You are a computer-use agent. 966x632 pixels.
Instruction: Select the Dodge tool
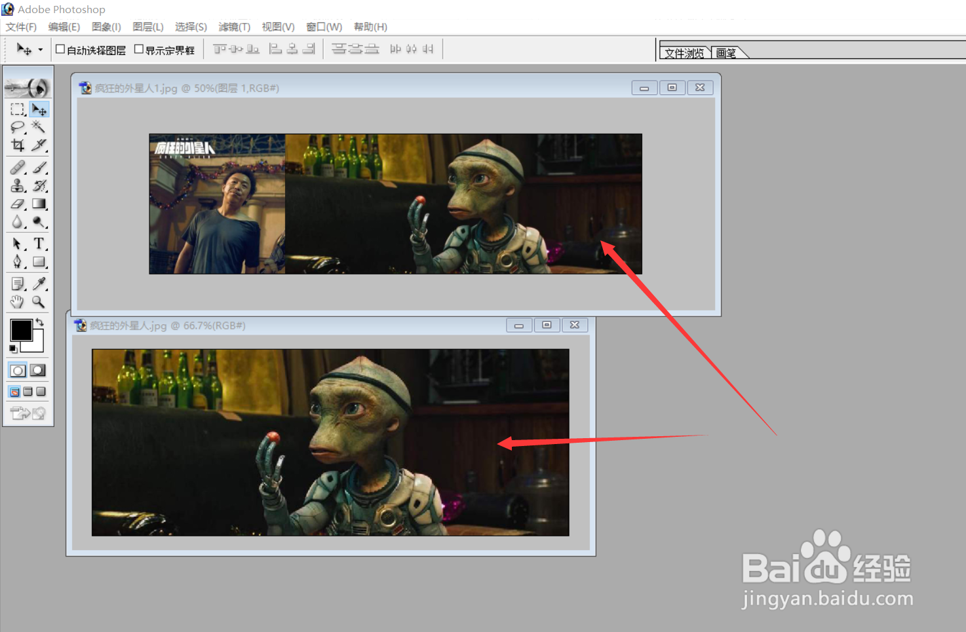point(39,222)
